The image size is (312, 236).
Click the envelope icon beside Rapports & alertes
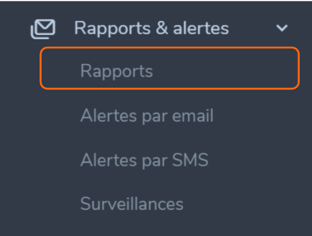coord(43,29)
